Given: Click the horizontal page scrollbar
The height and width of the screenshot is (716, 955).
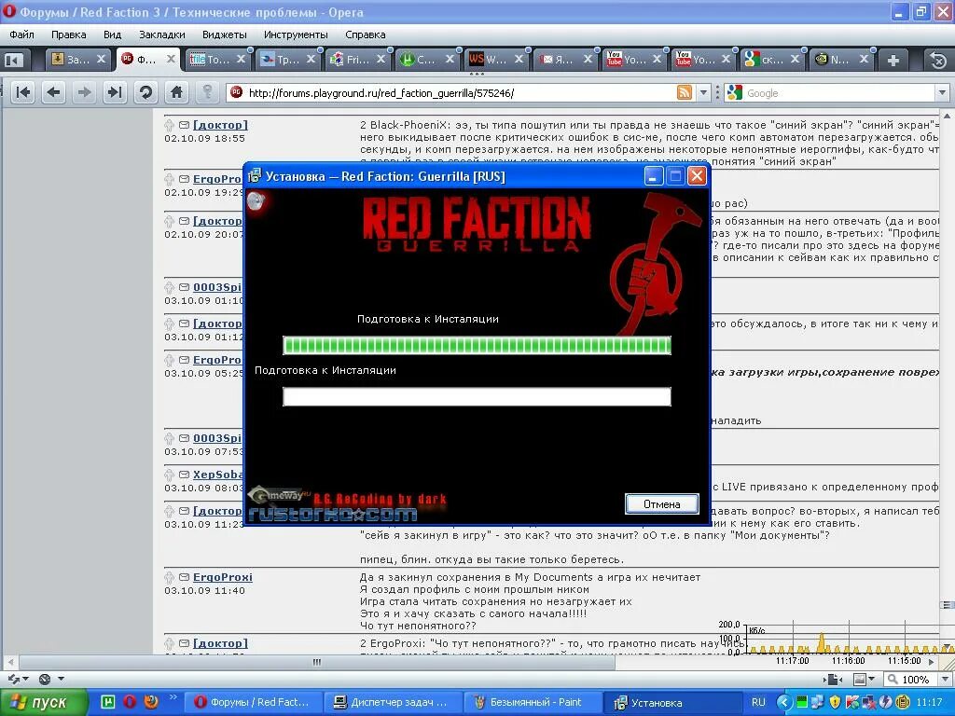Looking at the screenshot, I should point(316,662).
